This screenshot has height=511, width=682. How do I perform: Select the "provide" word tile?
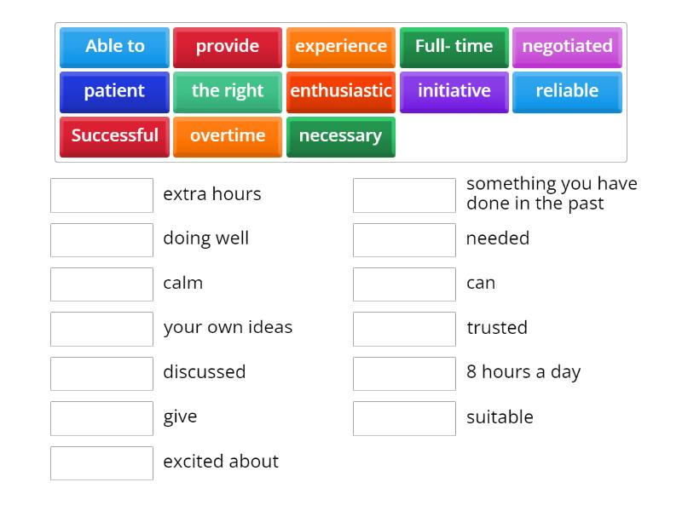click(227, 47)
